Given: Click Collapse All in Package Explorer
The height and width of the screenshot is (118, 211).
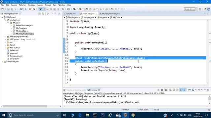Looking at the screenshot, I should tap(40, 14).
